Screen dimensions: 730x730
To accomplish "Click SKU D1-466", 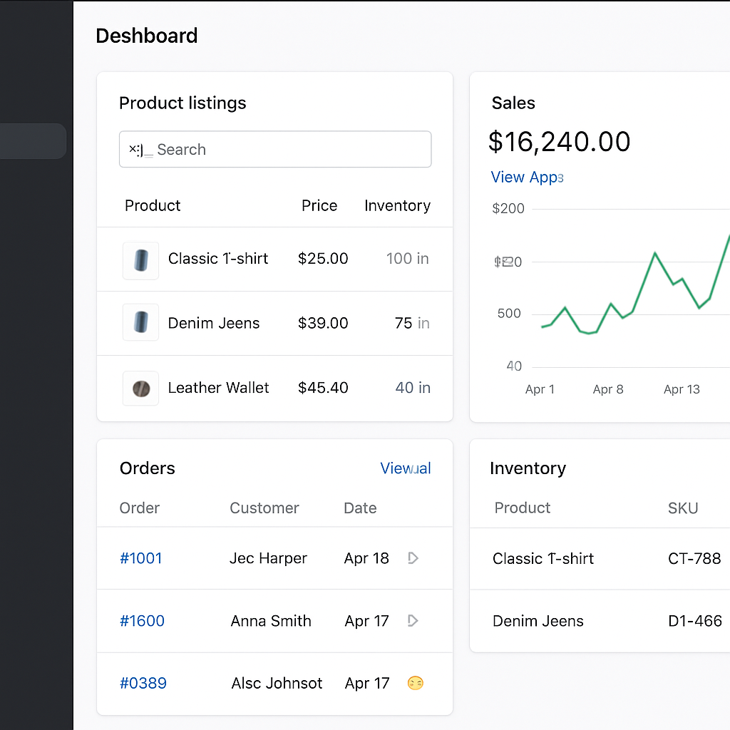I will click(x=695, y=621).
